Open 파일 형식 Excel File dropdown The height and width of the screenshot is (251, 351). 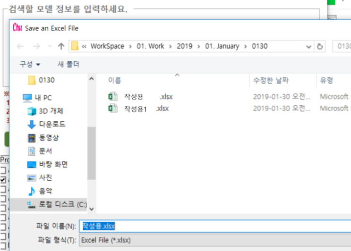coord(215,240)
